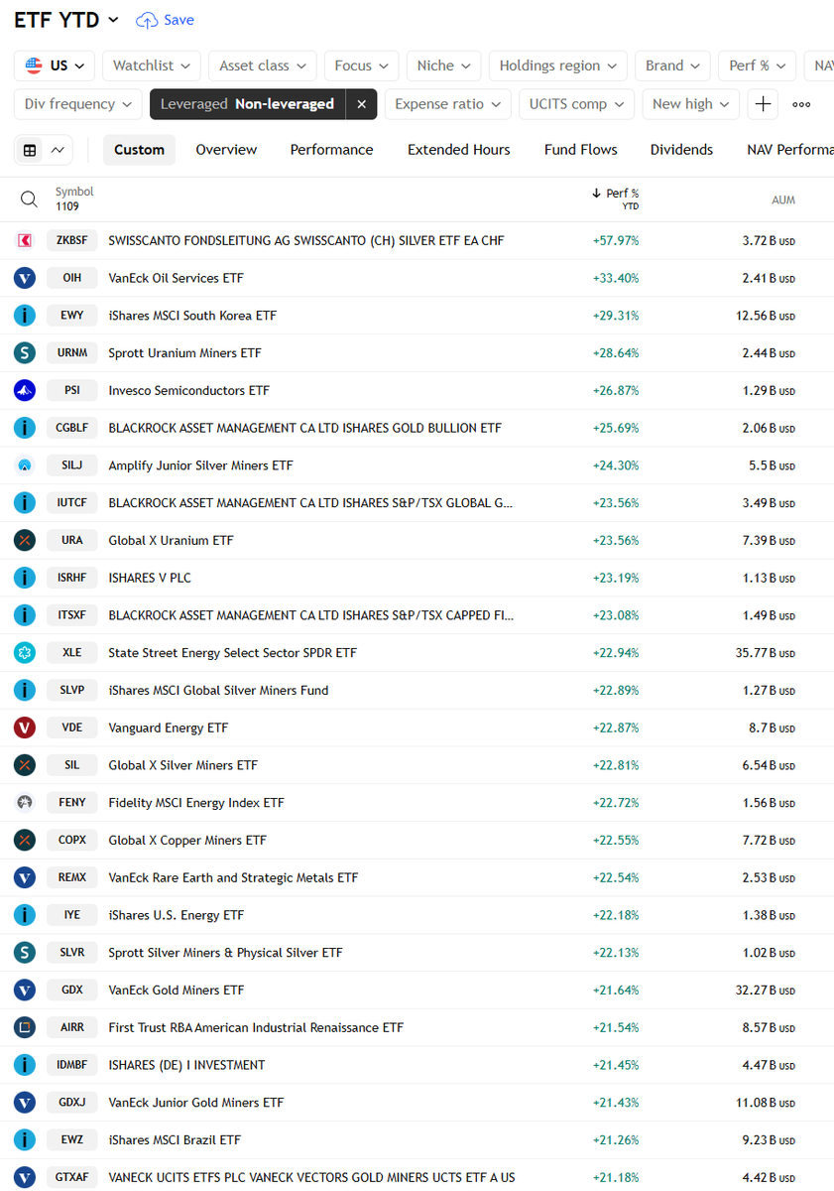Click the AIRR First Trust logo icon

coord(25,1027)
